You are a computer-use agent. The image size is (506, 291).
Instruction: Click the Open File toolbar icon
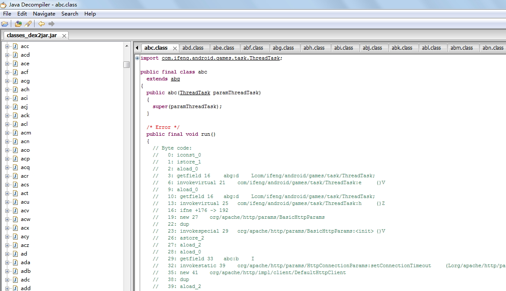[x=5, y=24]
